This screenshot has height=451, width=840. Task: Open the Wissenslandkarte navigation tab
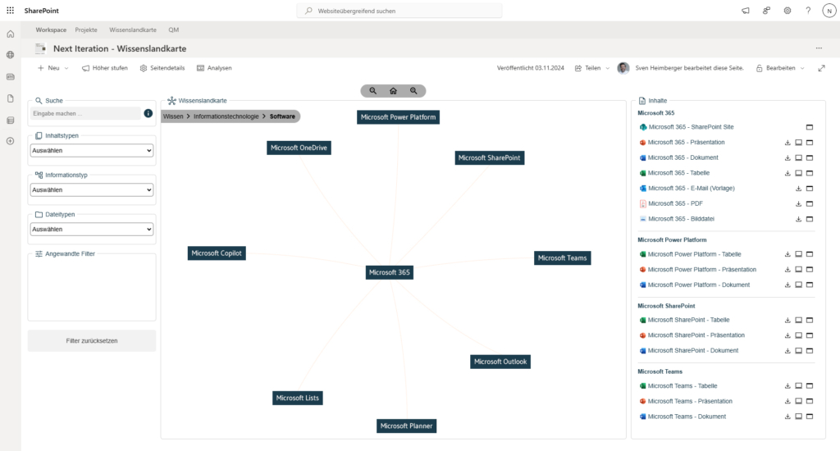tap(133, 30)
